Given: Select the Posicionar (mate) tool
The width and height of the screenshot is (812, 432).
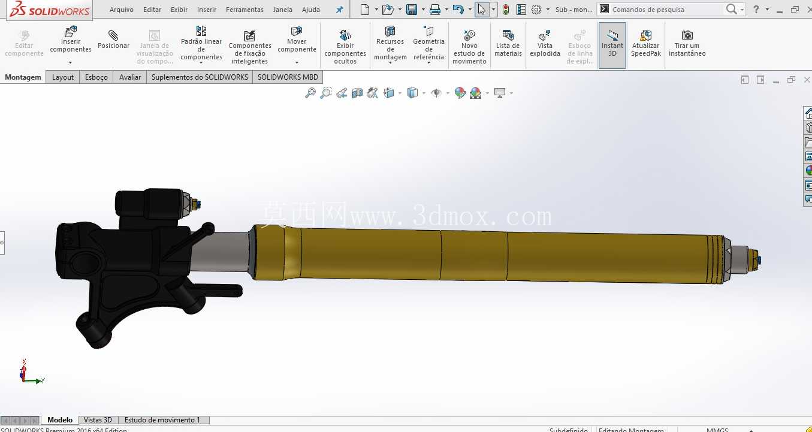Looking at the screenshot, I should (113, 40).
